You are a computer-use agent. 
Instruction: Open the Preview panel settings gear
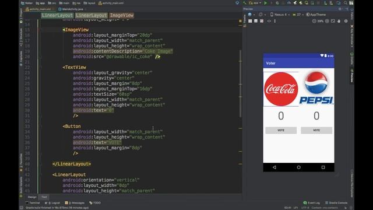[x=340, y=9]
